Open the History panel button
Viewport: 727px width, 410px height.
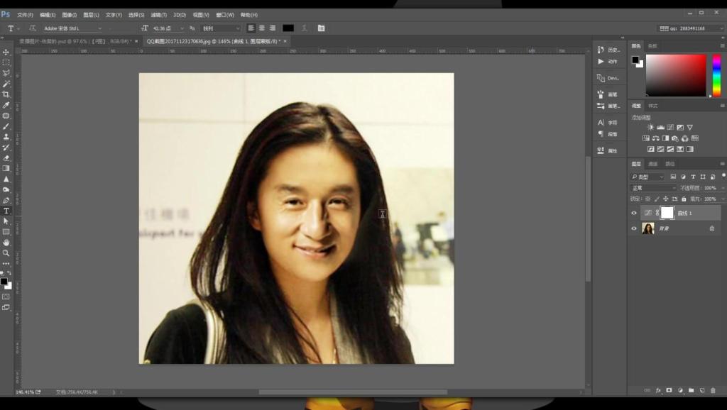click(x=608, y=50)
